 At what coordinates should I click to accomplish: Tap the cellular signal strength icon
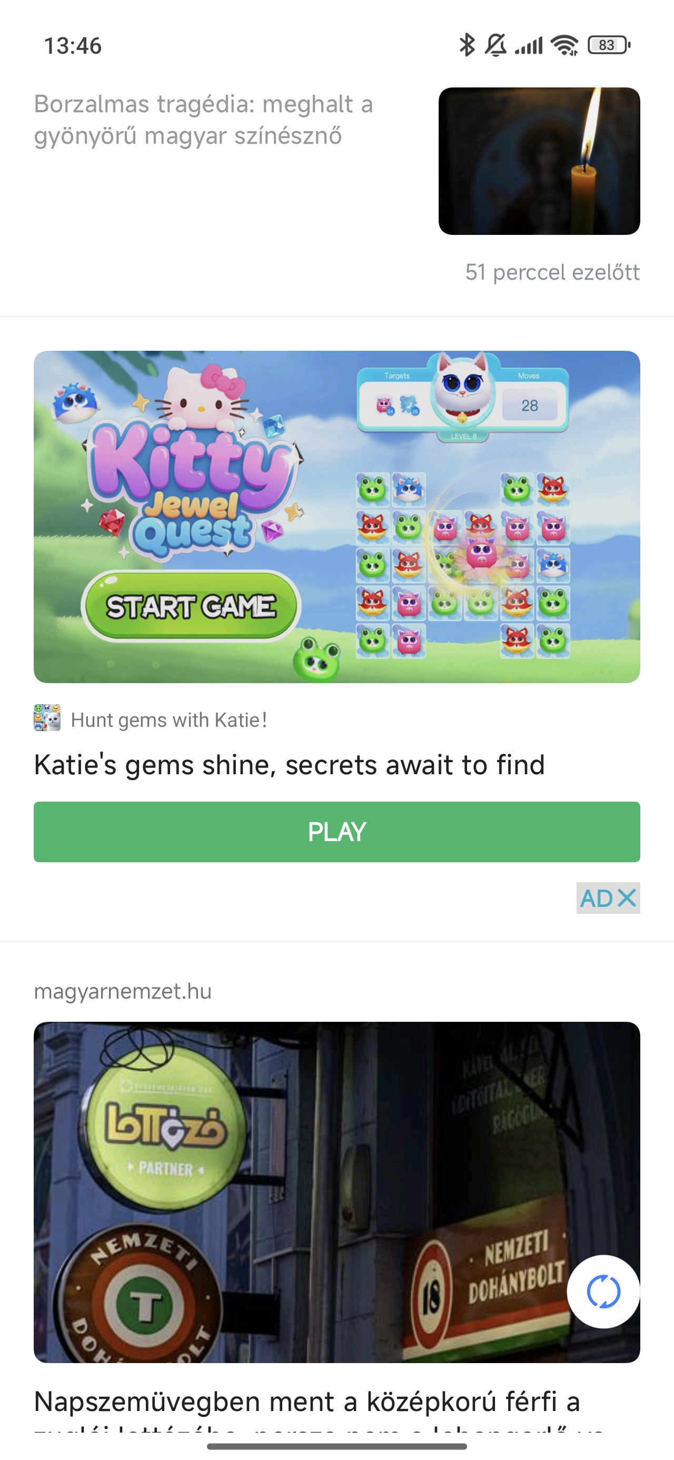(529, 45)
